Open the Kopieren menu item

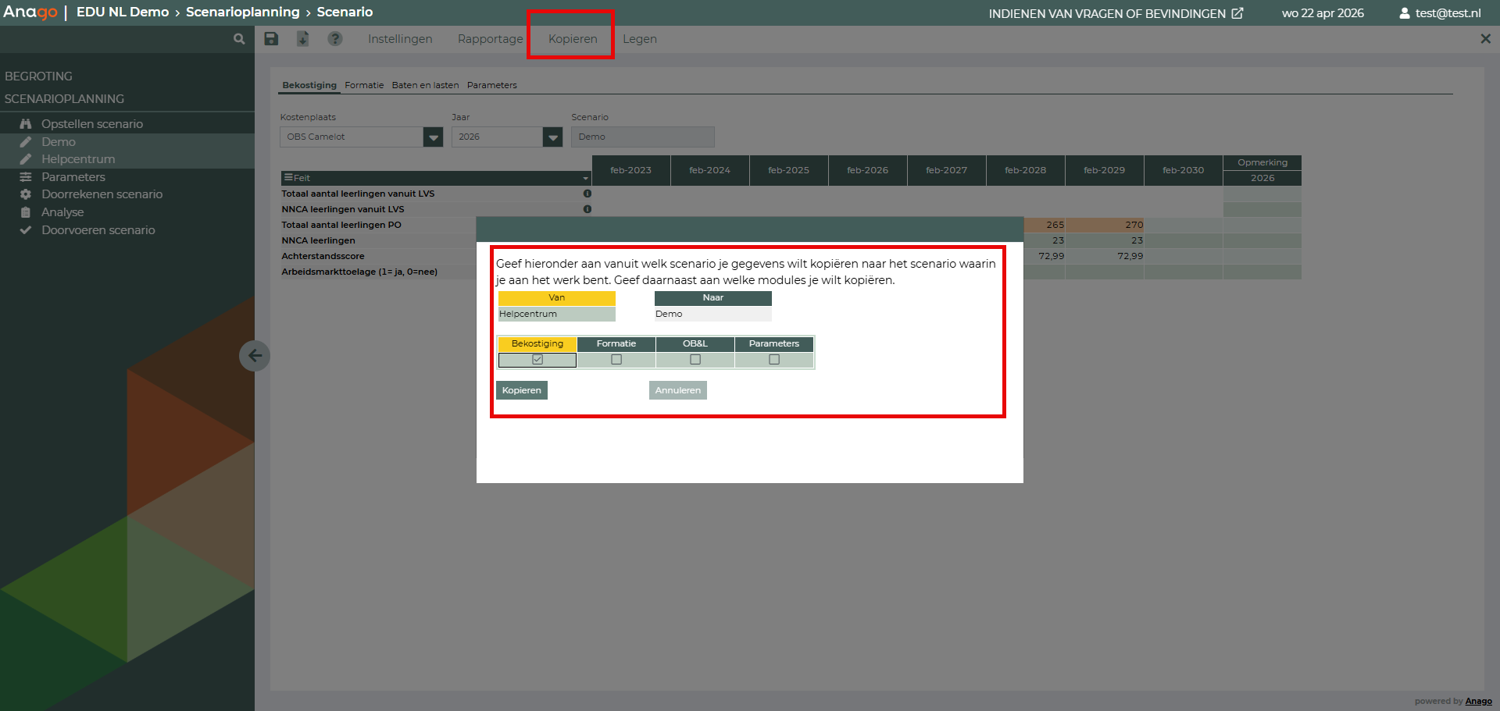pos(572,39)
